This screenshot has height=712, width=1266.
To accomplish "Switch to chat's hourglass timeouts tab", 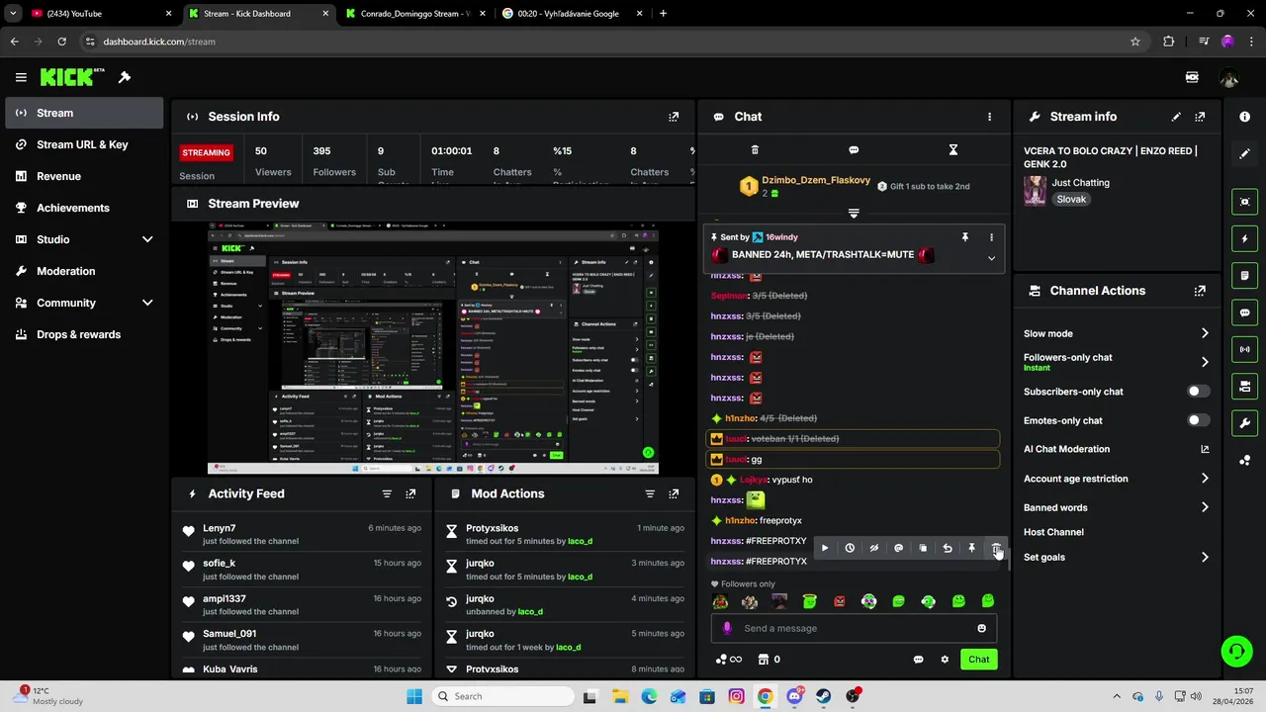I will pyautogui.click(x=953, y=150).
